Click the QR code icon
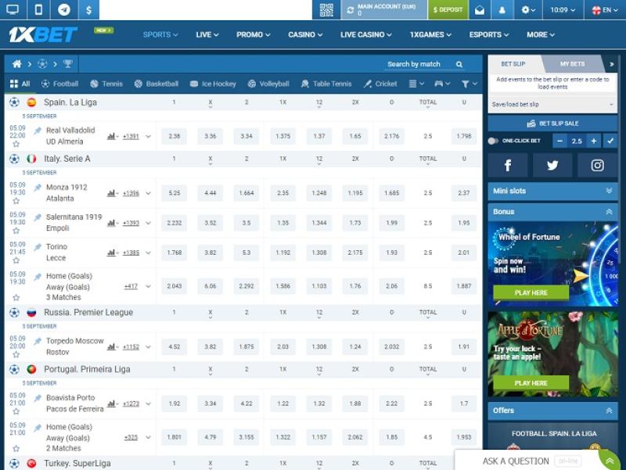This screenshot has width=626, height=470. pyautogui.click(x=326, y=10)
